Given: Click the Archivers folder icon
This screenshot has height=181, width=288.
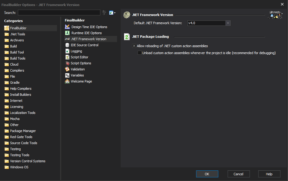Looking at the screenshot, I should 7,40.
